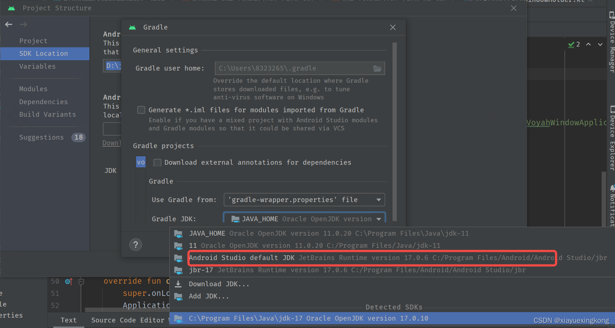Screen dimensions: 615x328
Task: Close the Project Structure window
Action: point(514,8)
